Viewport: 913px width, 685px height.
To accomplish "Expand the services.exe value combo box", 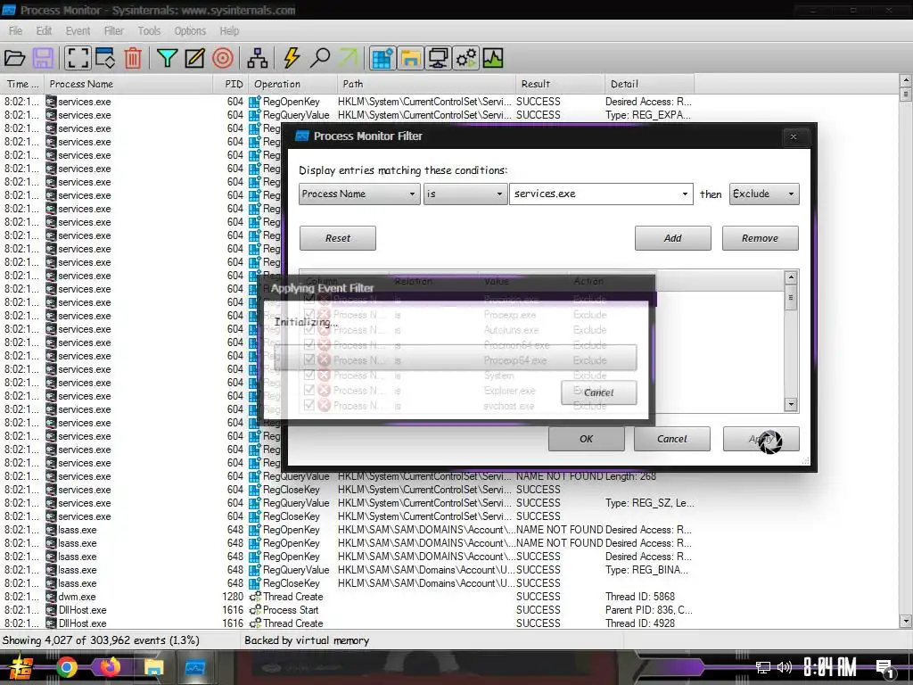I will [x=685, y=194].
